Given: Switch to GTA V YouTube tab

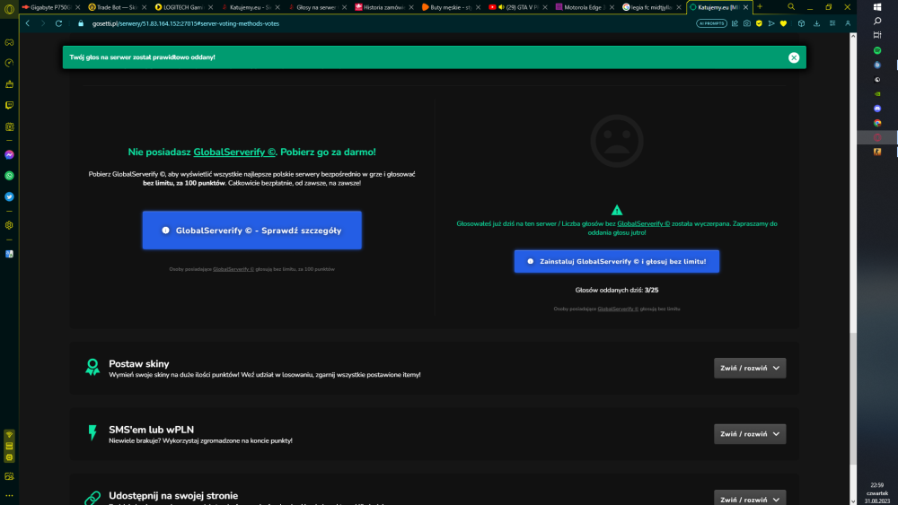Looking at the screenshot, I should pos(517,7).
